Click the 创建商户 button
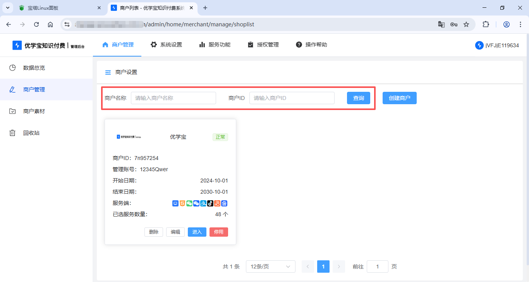The width and height of the screenshot is (529, 282). [x=399, y=98]
